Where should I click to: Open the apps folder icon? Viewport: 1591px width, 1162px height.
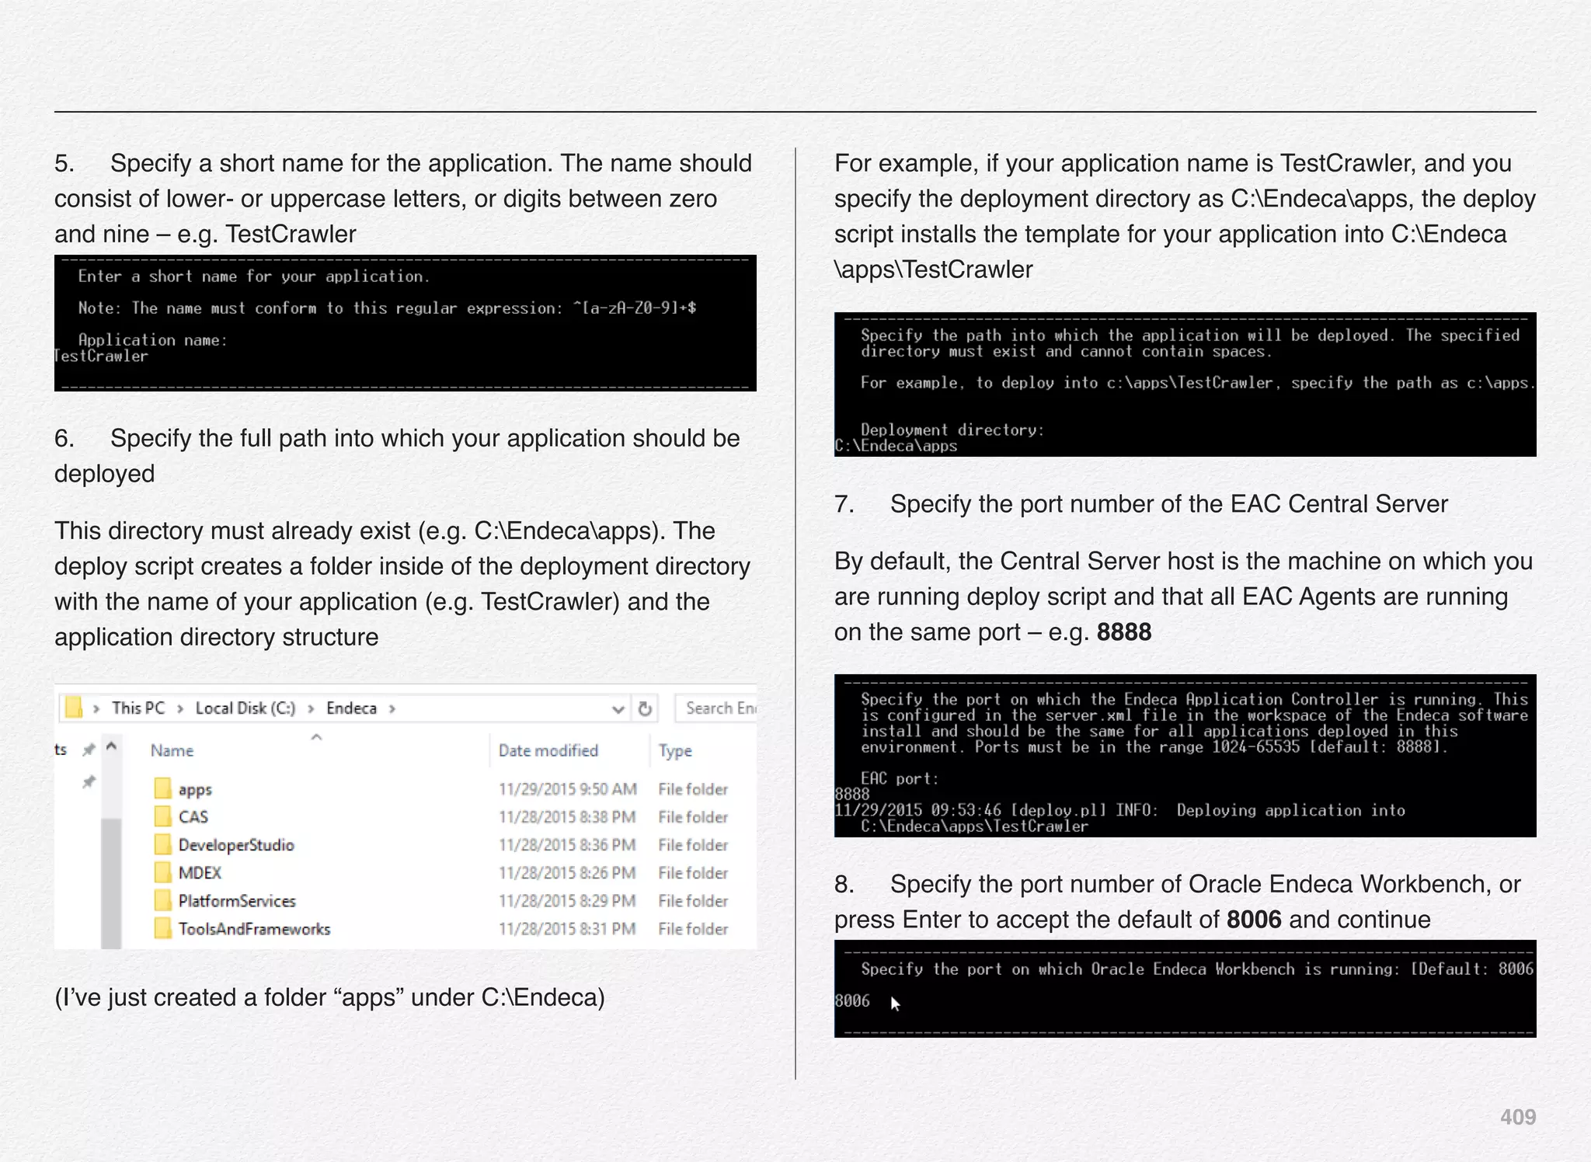click(x=162, y=789)
